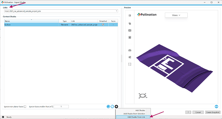Click the boxed X icon in Preview toolbar

pos(130,37)
